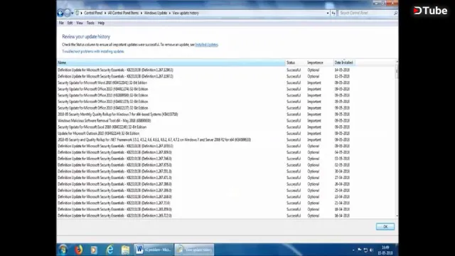This screenshot has width=455, height=256.
Task: Click the vertical scrollbar thumb
Action: click(397, 72)
